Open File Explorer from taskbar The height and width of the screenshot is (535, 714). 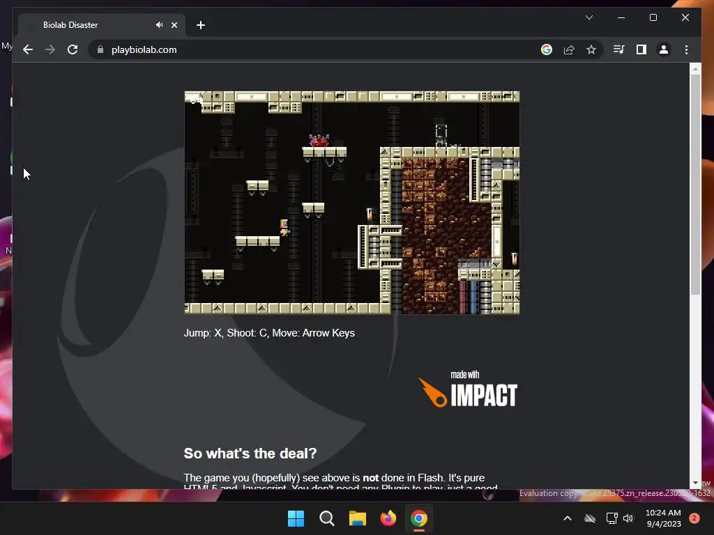coord(358,518)
